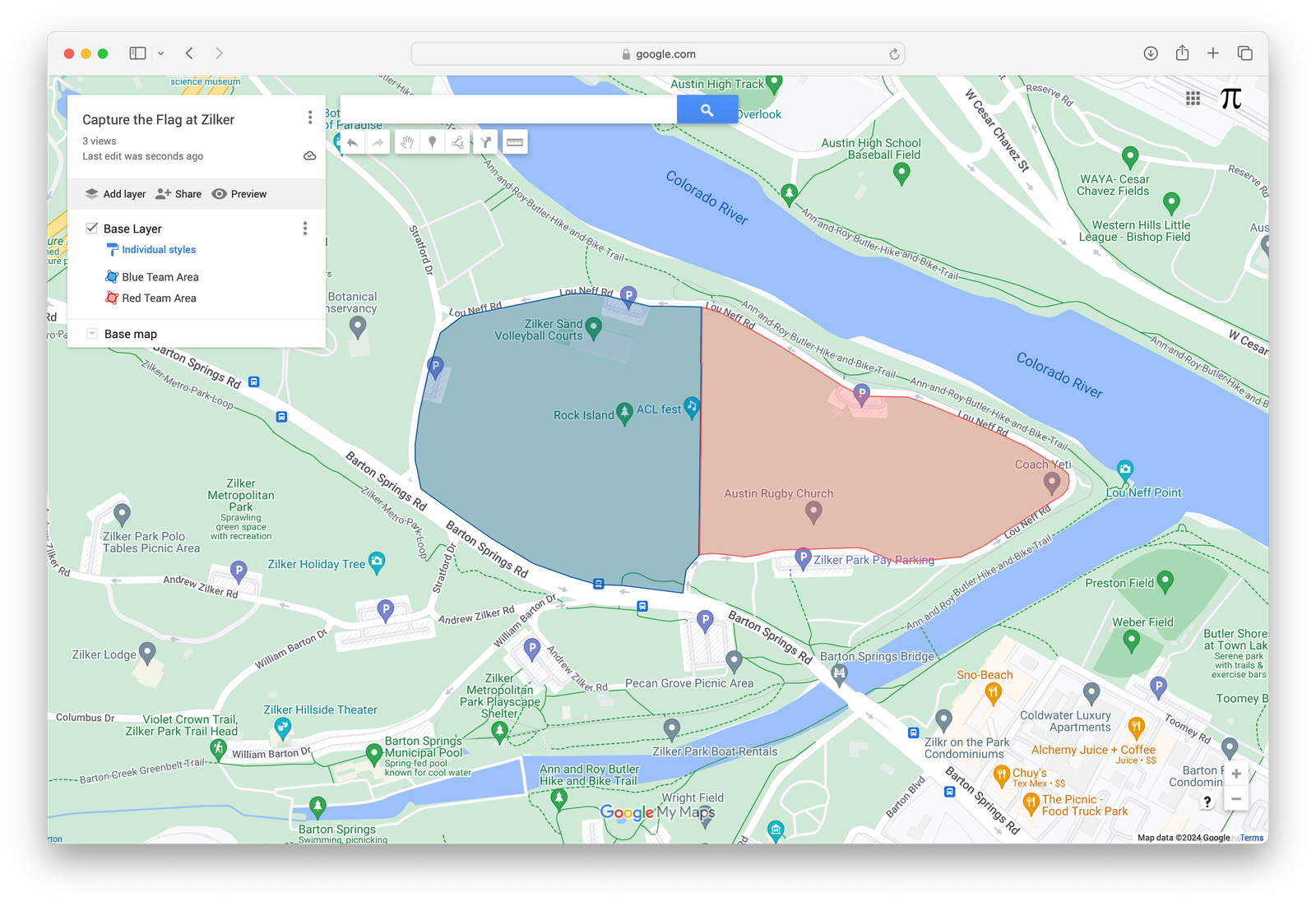Screen dimensions: 1316x906
Task: Select the Add directions tool
Action: 486,143
